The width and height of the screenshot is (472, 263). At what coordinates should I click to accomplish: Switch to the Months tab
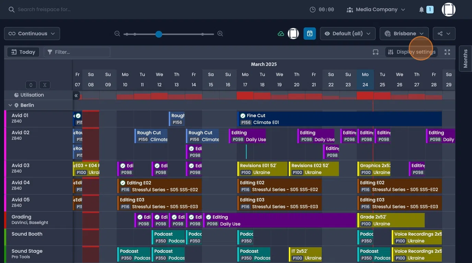(465, 58)
